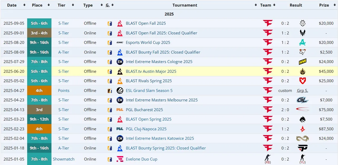Select the 2025 year header row
The image size is (338, 165).
[169, 14]
